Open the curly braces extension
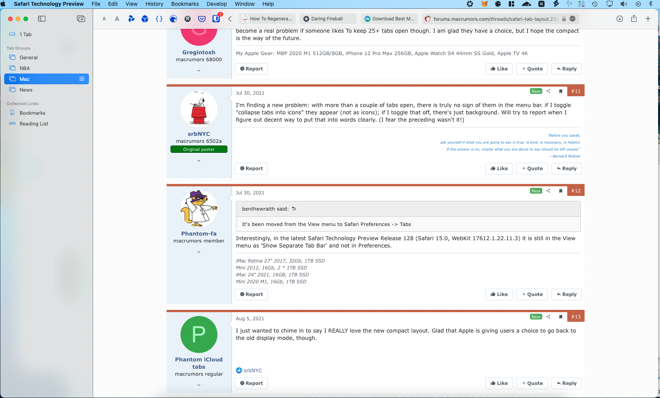The image size is (660, 398). [x=159, y=19]
